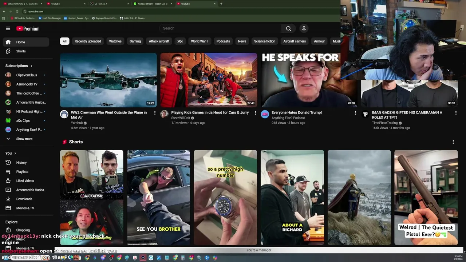Open Playlists in the sidebar
Viewport: 466px width, 262px height.
25,172
